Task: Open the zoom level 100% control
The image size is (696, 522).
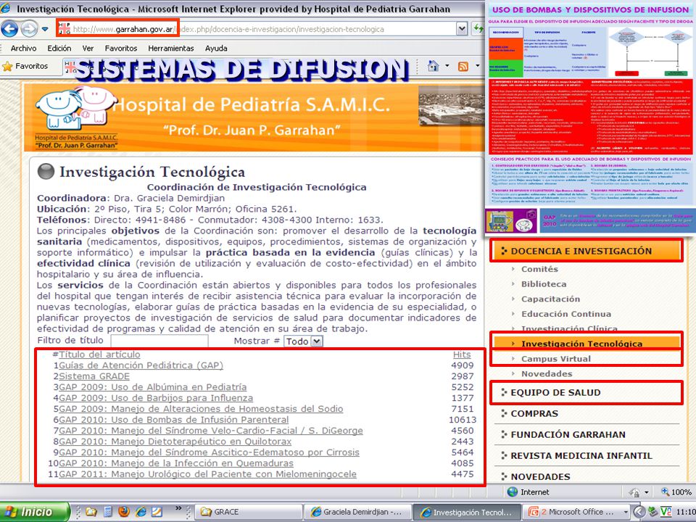Action: 676,492
